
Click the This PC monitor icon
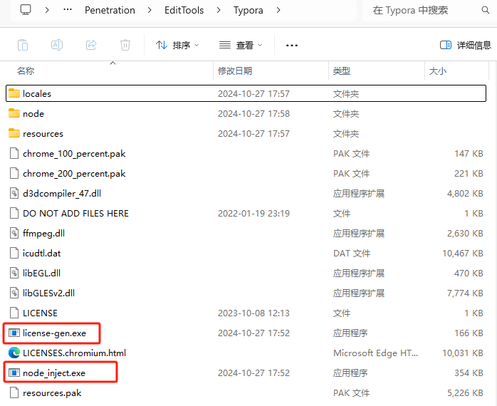[x=26, y=10]
